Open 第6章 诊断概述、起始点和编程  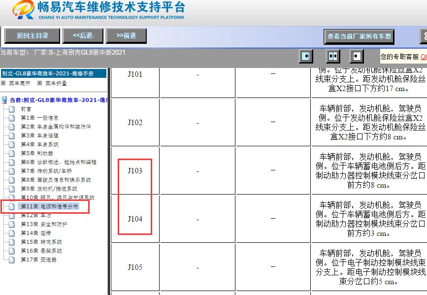[59, 162]
